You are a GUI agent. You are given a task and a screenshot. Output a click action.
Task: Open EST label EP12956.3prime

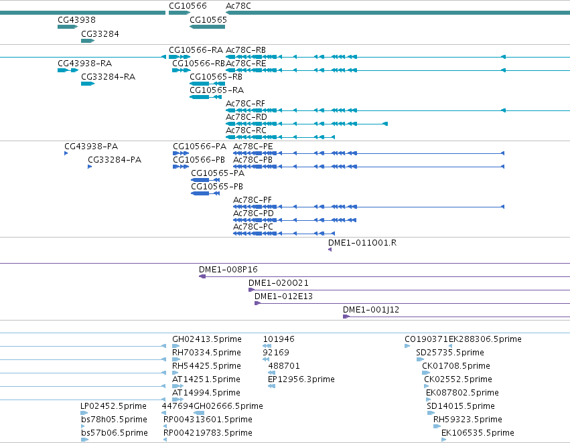coord(301,379)
